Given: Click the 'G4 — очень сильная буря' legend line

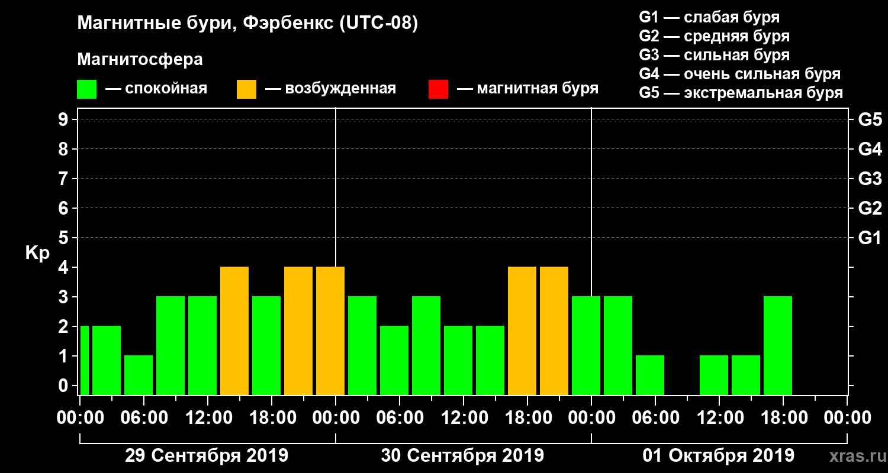Looking at the screenshot, I should 739,74.
